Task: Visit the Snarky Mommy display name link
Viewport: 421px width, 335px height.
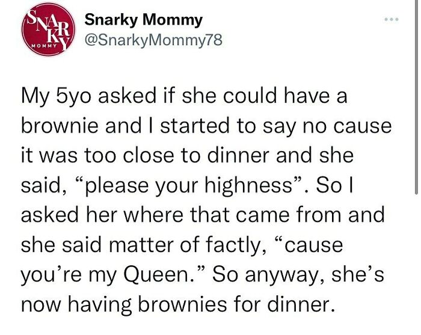Action: (x=143, y=20)
